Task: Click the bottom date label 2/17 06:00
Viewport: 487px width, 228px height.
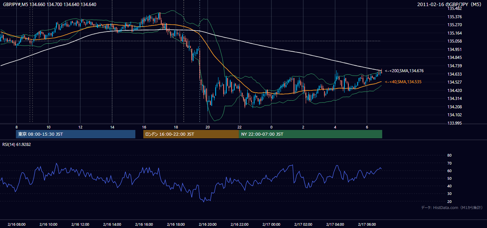Action: point(367,225)
